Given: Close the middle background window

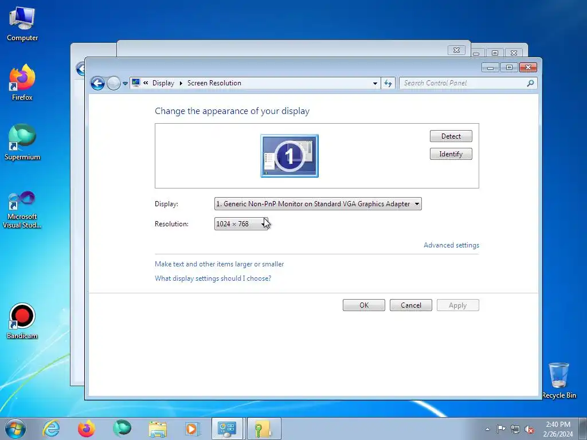Looking at the screenshot, I should click(x=456, y=50).
